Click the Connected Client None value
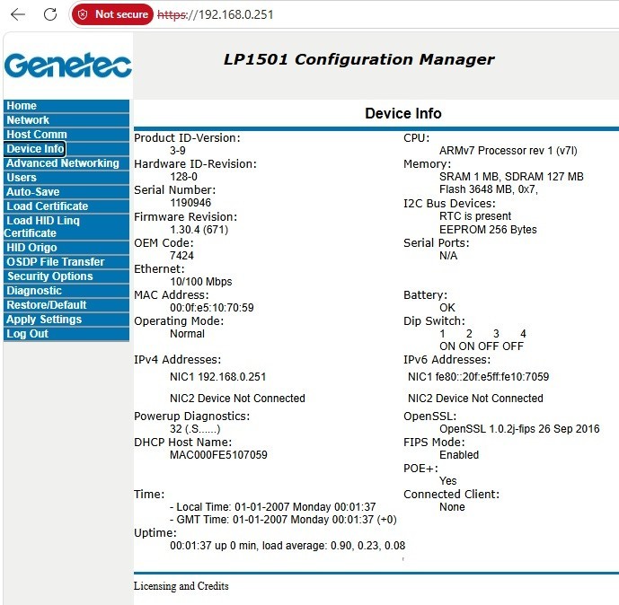This screenshot has height=605, width=619. [452, 507]
